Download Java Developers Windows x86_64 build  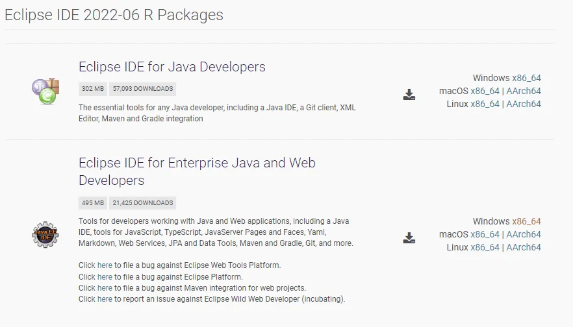click(x=526, y=78)
